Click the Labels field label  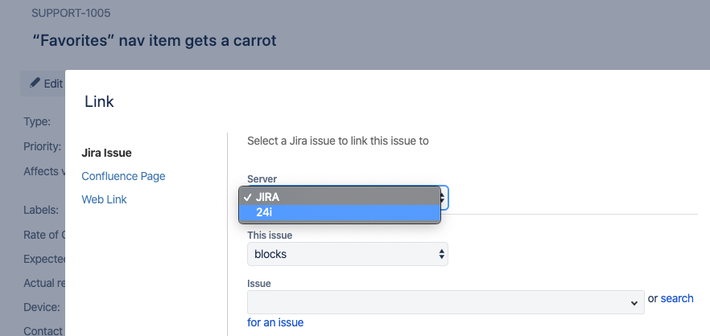pos(41,210)
